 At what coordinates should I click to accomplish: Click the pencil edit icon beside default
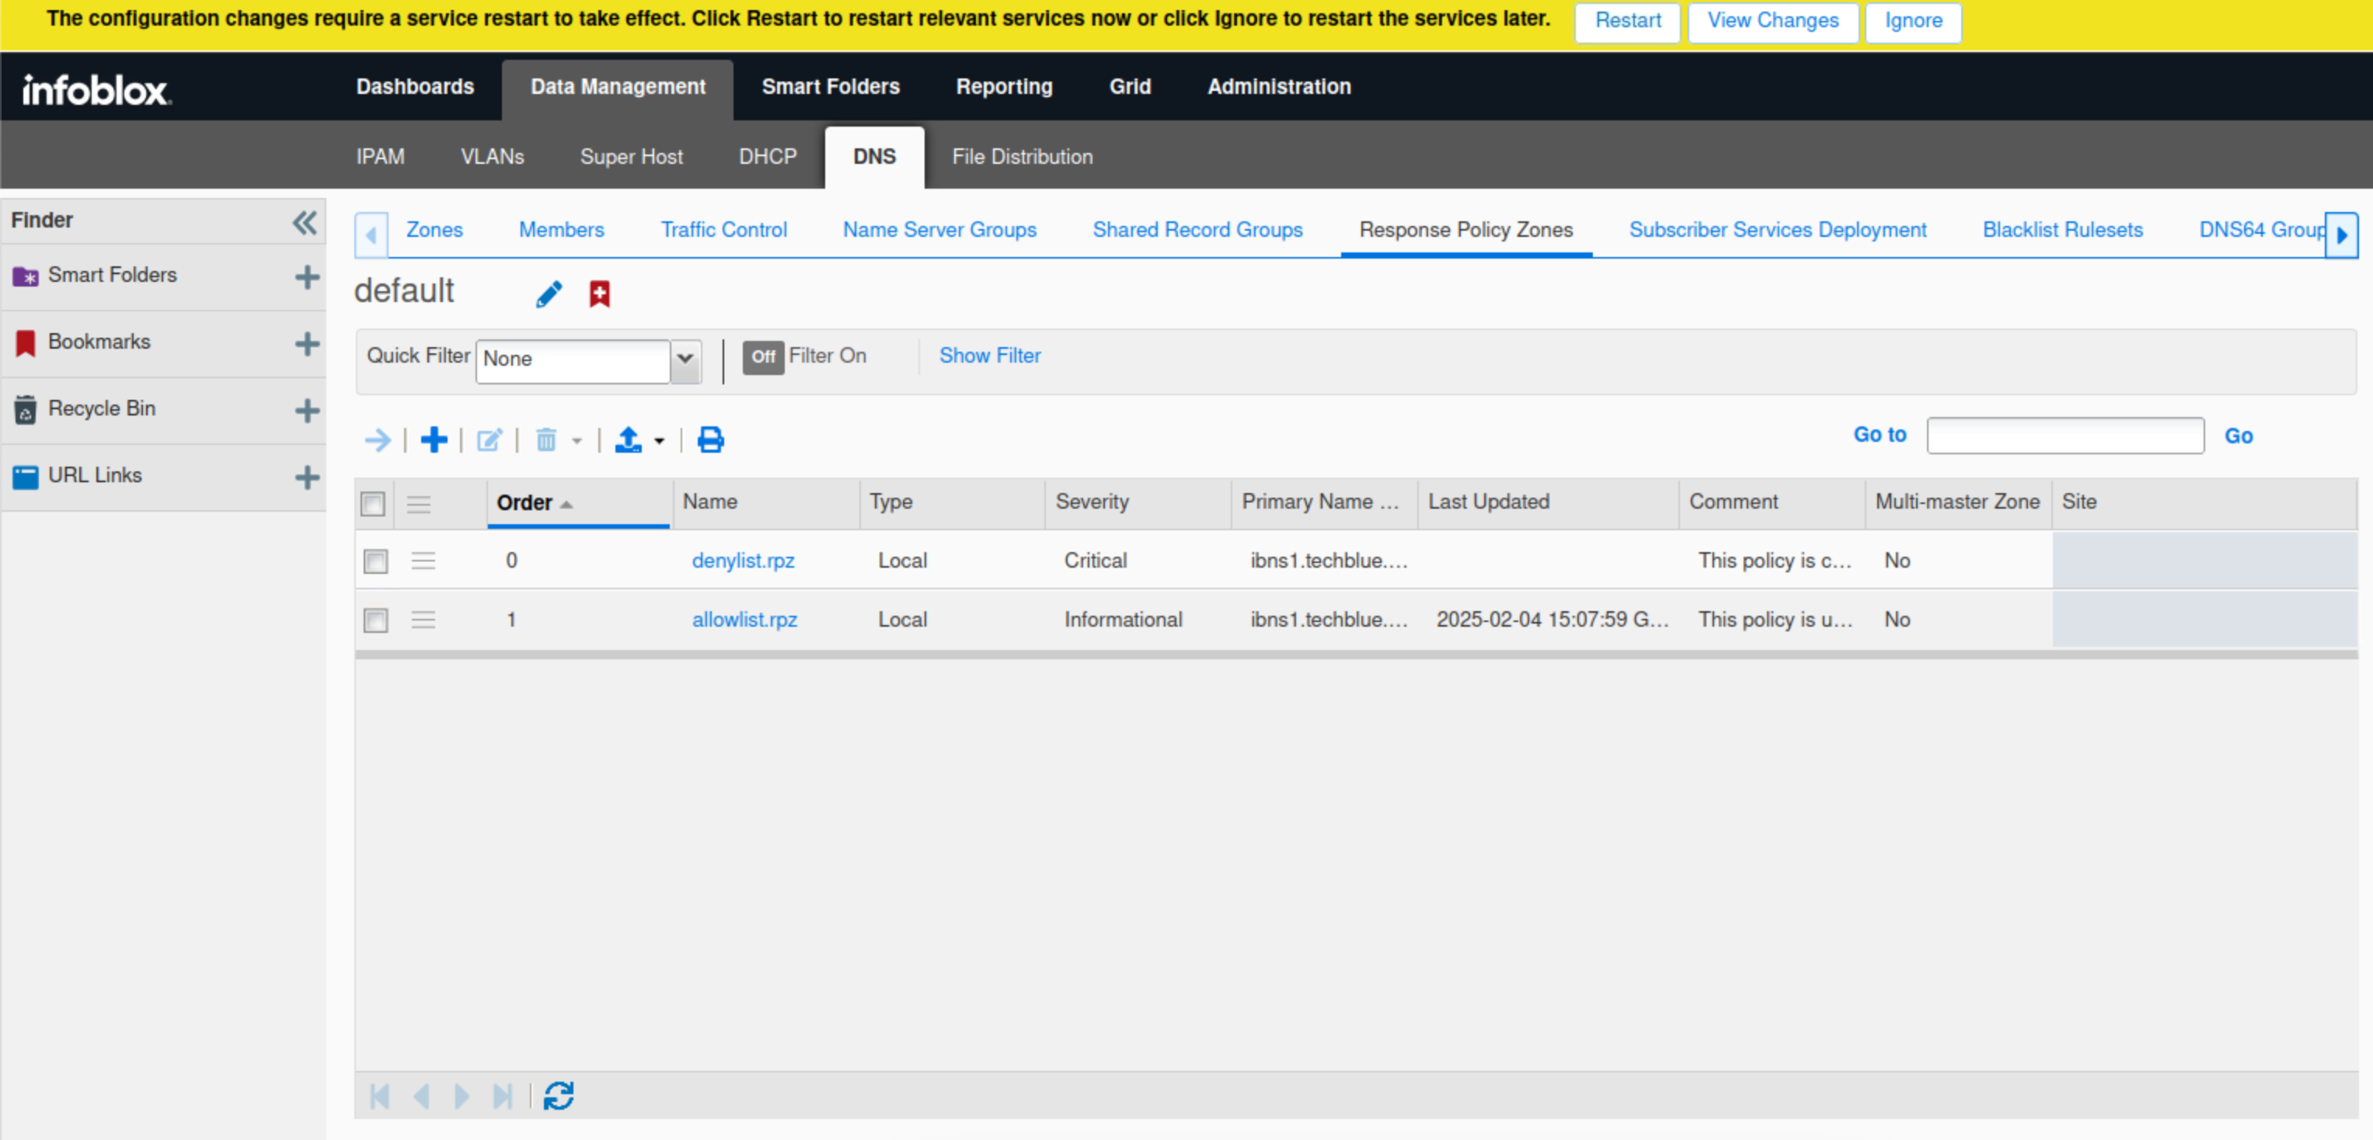549,294
